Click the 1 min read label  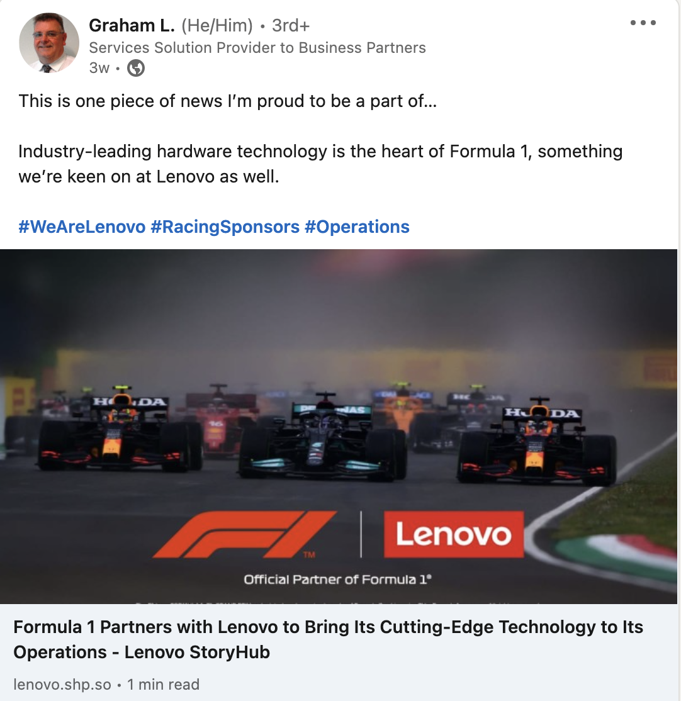[x=163, y=684]
